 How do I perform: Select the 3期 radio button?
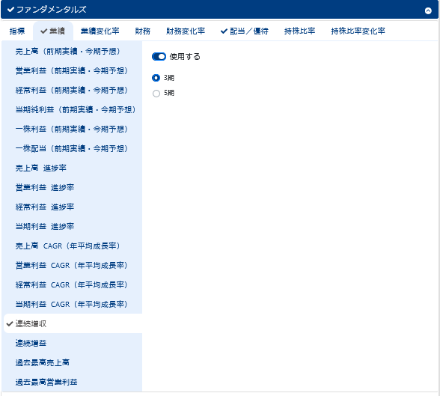(156, 78)
